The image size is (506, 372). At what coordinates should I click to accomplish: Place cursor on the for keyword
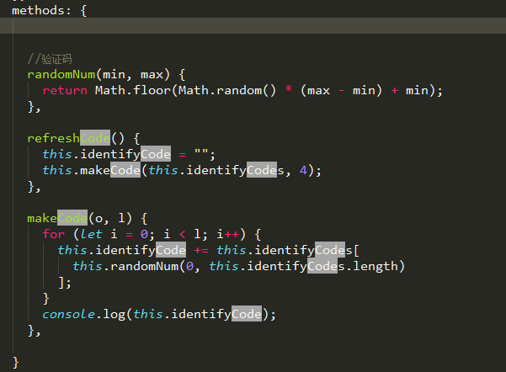coord(52,234)
